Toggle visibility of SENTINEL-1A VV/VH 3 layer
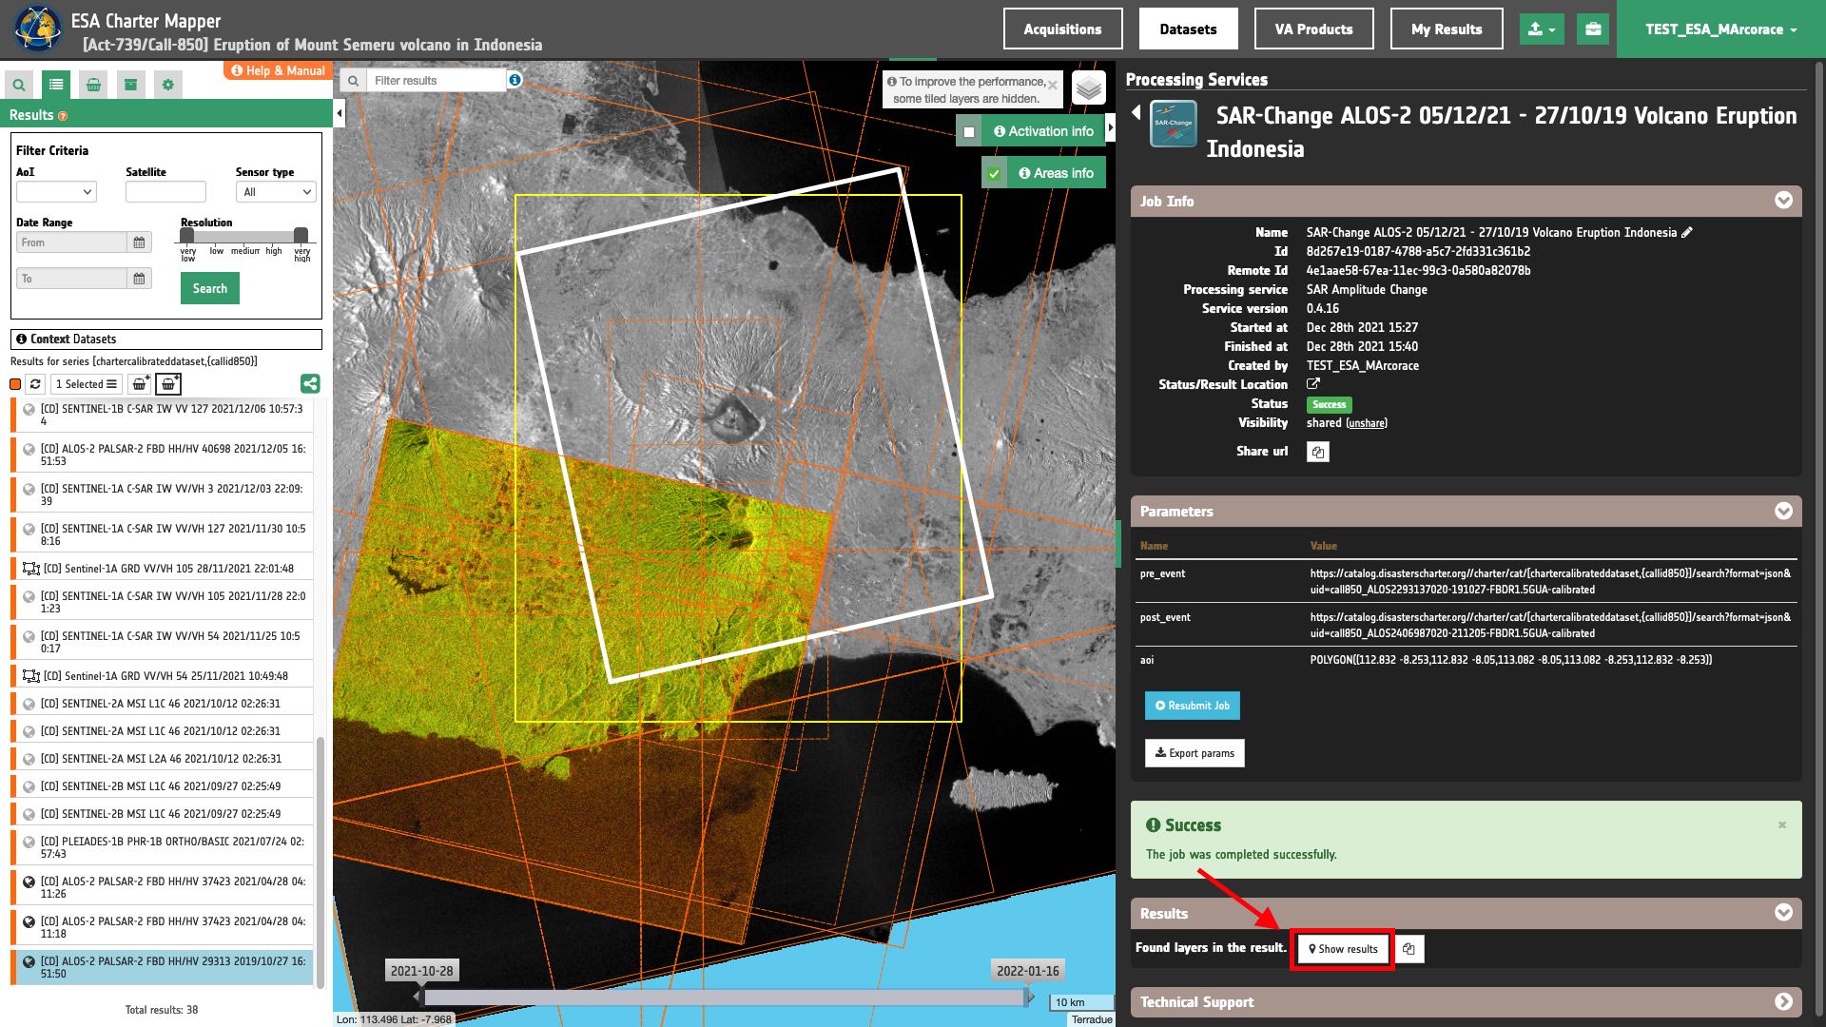 (x=29, y=490)
